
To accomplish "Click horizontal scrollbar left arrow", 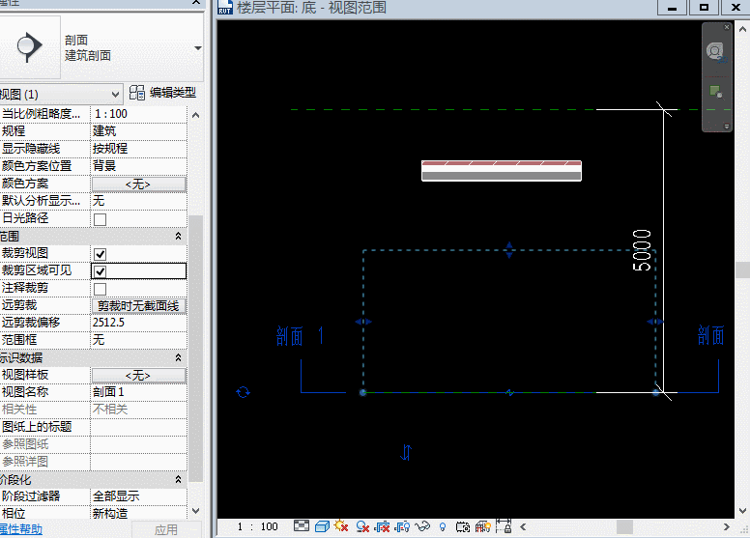I will 523,527.
